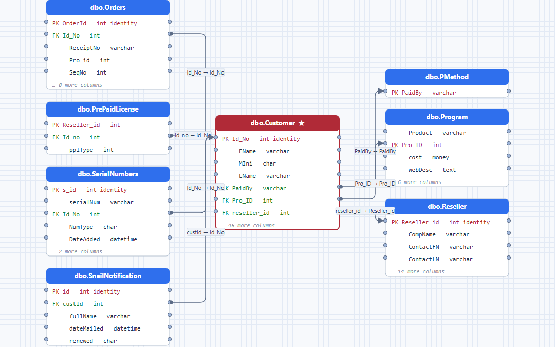The height and width of the screenshot is (347, 555).
Task: Select the serialNum column row
Action: pyautogui.click(x=108, y=202)
